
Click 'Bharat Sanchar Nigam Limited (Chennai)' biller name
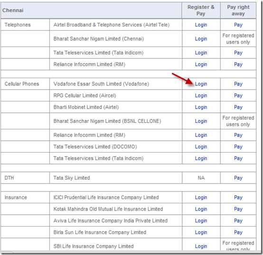(x=99, y=39)
